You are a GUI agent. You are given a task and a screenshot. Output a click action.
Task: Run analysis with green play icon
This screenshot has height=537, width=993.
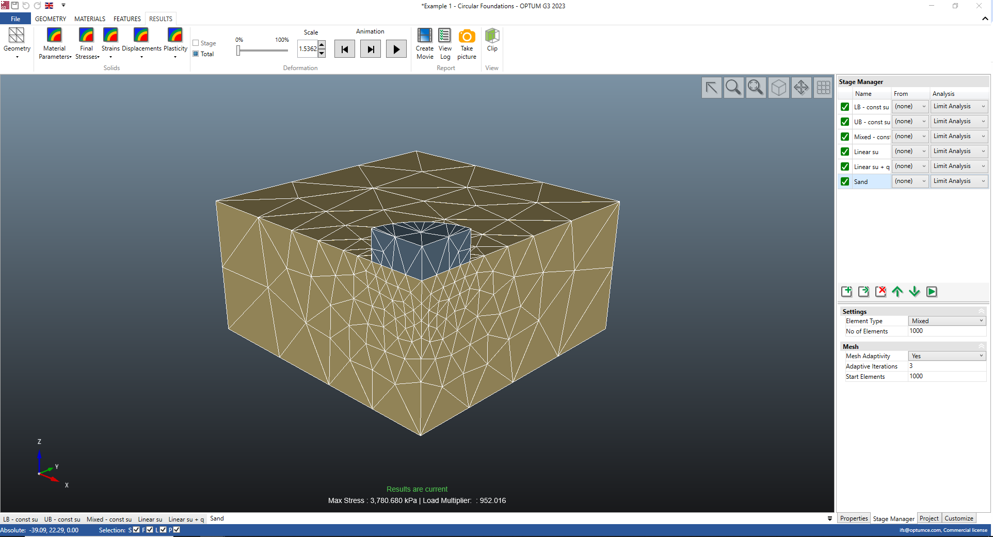[x=932, y=292]
